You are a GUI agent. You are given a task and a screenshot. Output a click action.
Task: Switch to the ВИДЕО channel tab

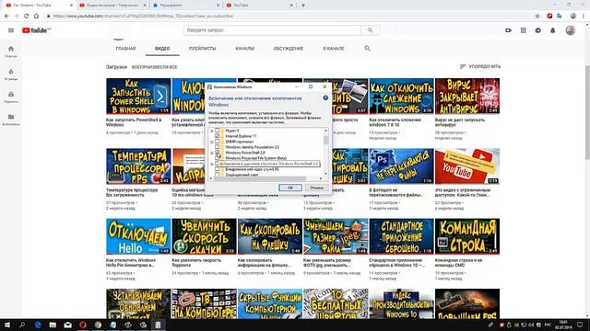click(x=162, y=49)
